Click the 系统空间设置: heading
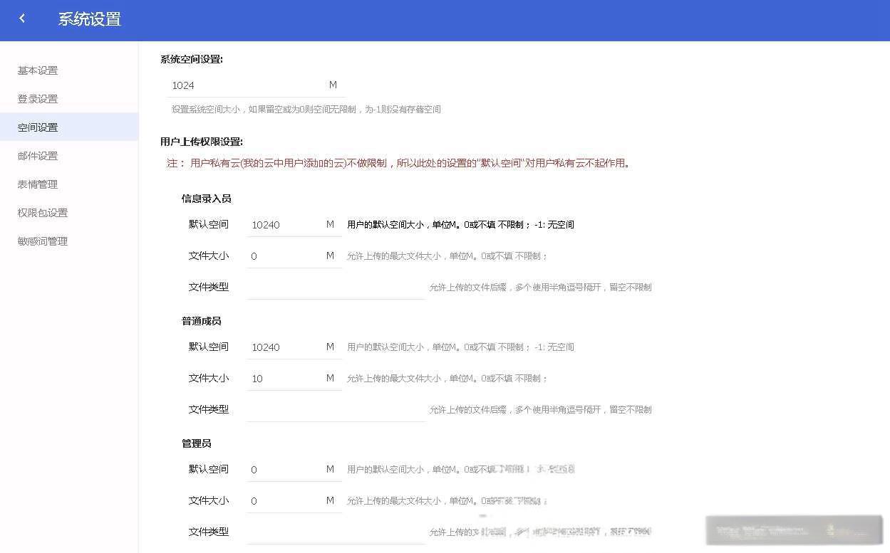890x553 pixels. (x=192, y=60)
